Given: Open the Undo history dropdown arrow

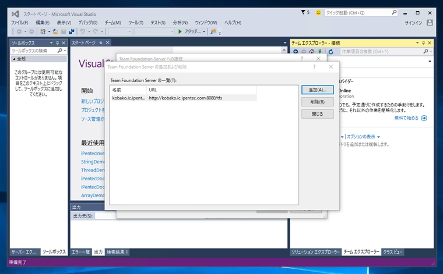Looking at the screenshot, I should [x=89, y=31].
